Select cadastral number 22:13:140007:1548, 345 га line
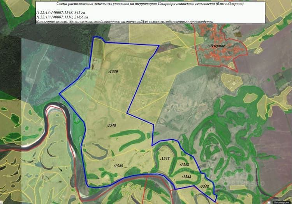The width and height of the screenshot is (292, 204). point(60,13)
